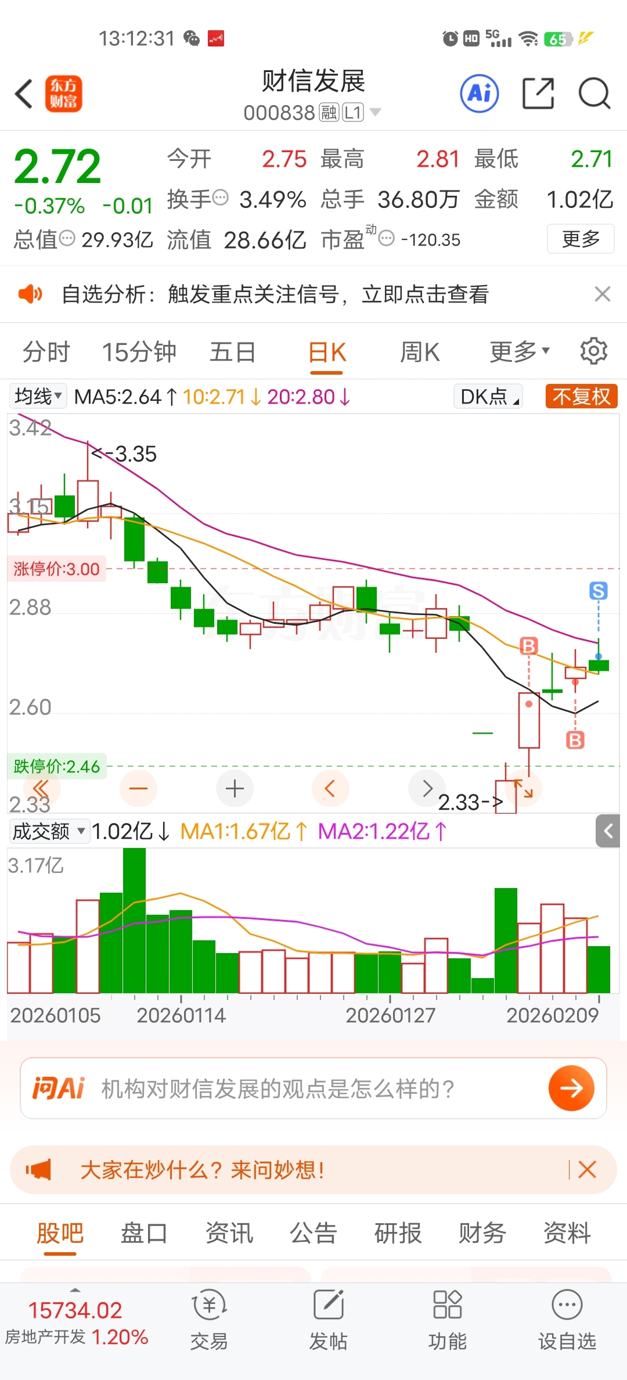Tap the 融 margin tag
The height and width of the screenshot is (1380, 627).
click(x=329, y=112)
